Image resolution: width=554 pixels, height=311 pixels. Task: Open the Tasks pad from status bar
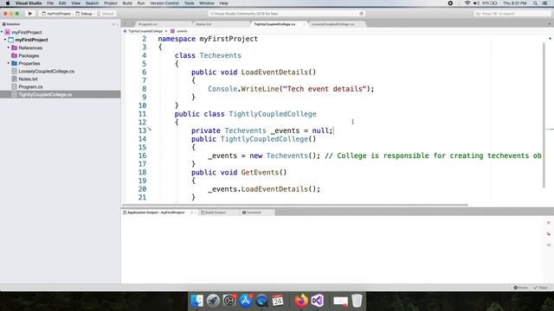point(540,288)
